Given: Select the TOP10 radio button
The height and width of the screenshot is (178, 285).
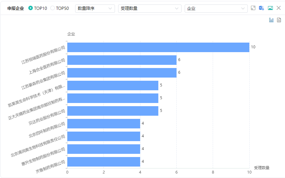Looking at the screenshot, I should [31, 8].
